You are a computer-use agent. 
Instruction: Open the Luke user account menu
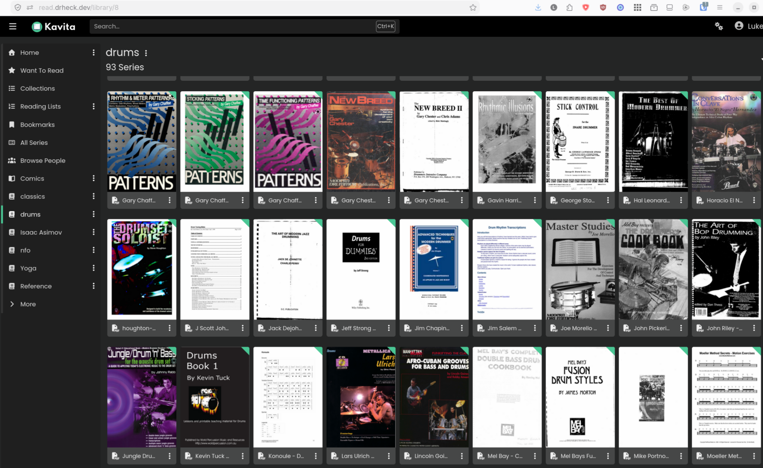(748, 26)
